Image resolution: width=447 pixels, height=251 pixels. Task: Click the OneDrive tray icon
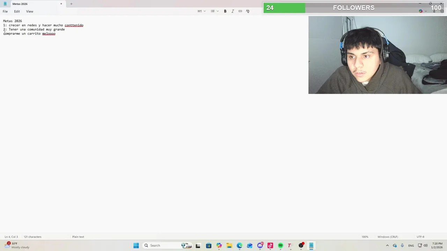pos(395,245)
